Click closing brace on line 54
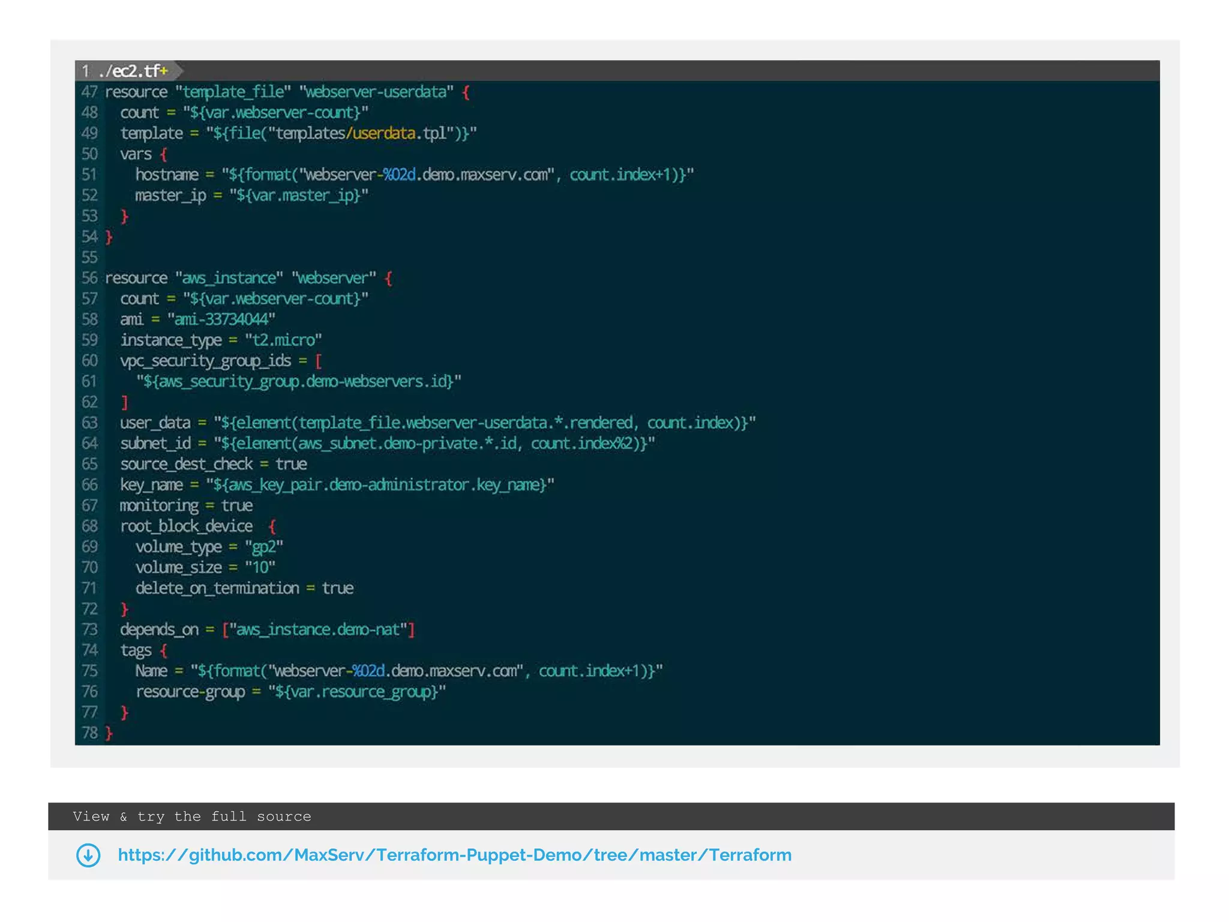Viewport: 1229px width, 922px height. (x=109, y=237)
